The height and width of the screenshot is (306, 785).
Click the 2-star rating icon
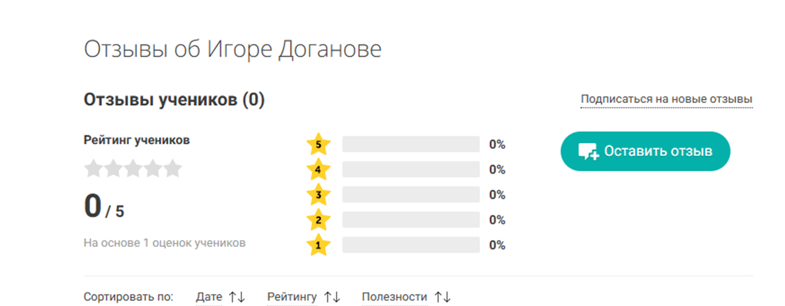coord(319,220)
